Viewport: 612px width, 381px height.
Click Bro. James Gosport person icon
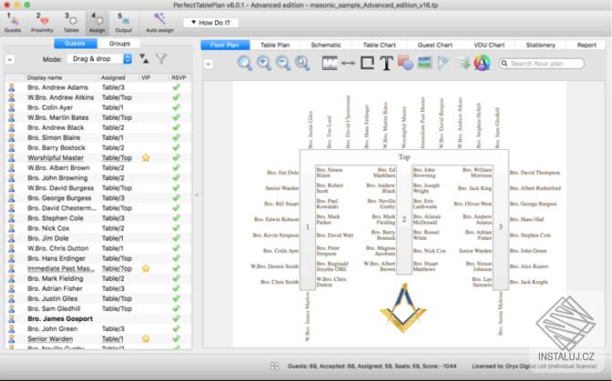click(12, 318)
